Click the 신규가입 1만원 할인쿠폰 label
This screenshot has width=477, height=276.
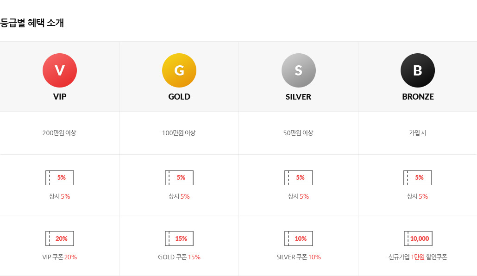pos(418,257)
